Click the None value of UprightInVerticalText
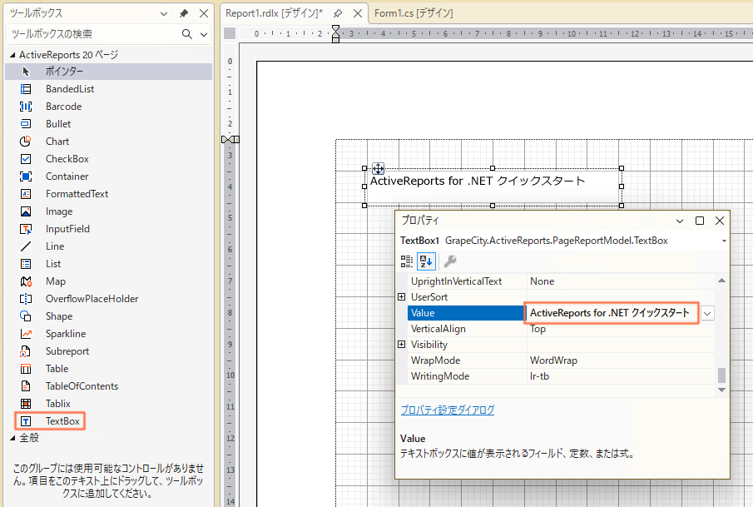 (542, 281)
